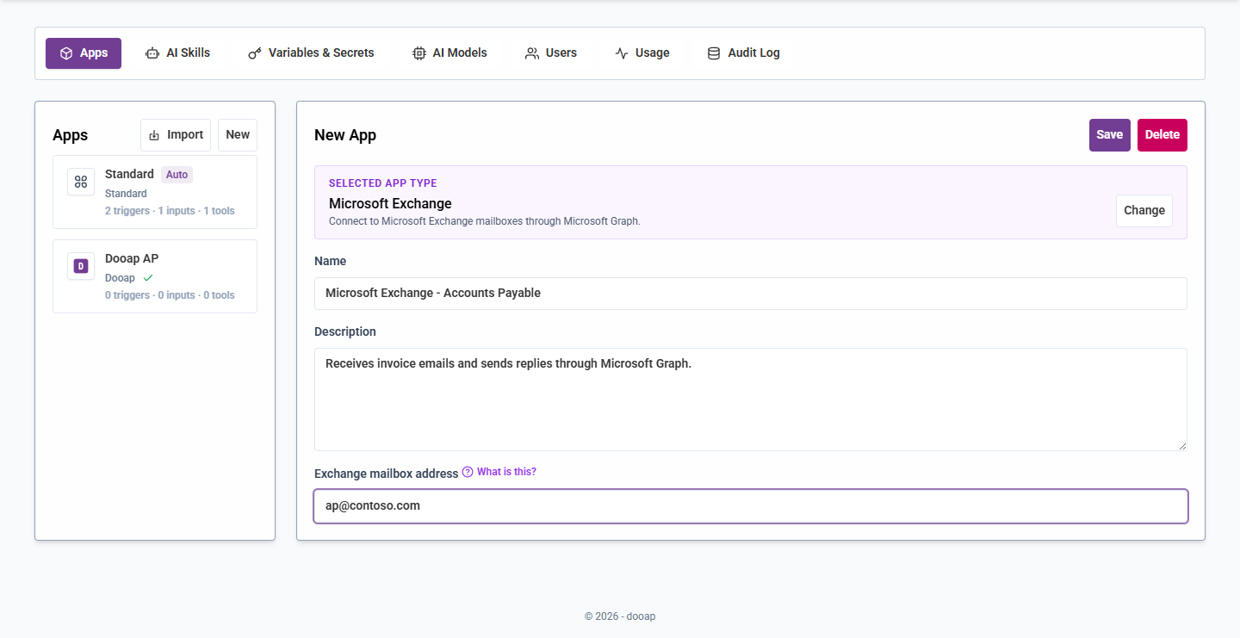
Task: Click "0 triggers · 0 inputs · 0 tools" text
Action: click(170, 295)
